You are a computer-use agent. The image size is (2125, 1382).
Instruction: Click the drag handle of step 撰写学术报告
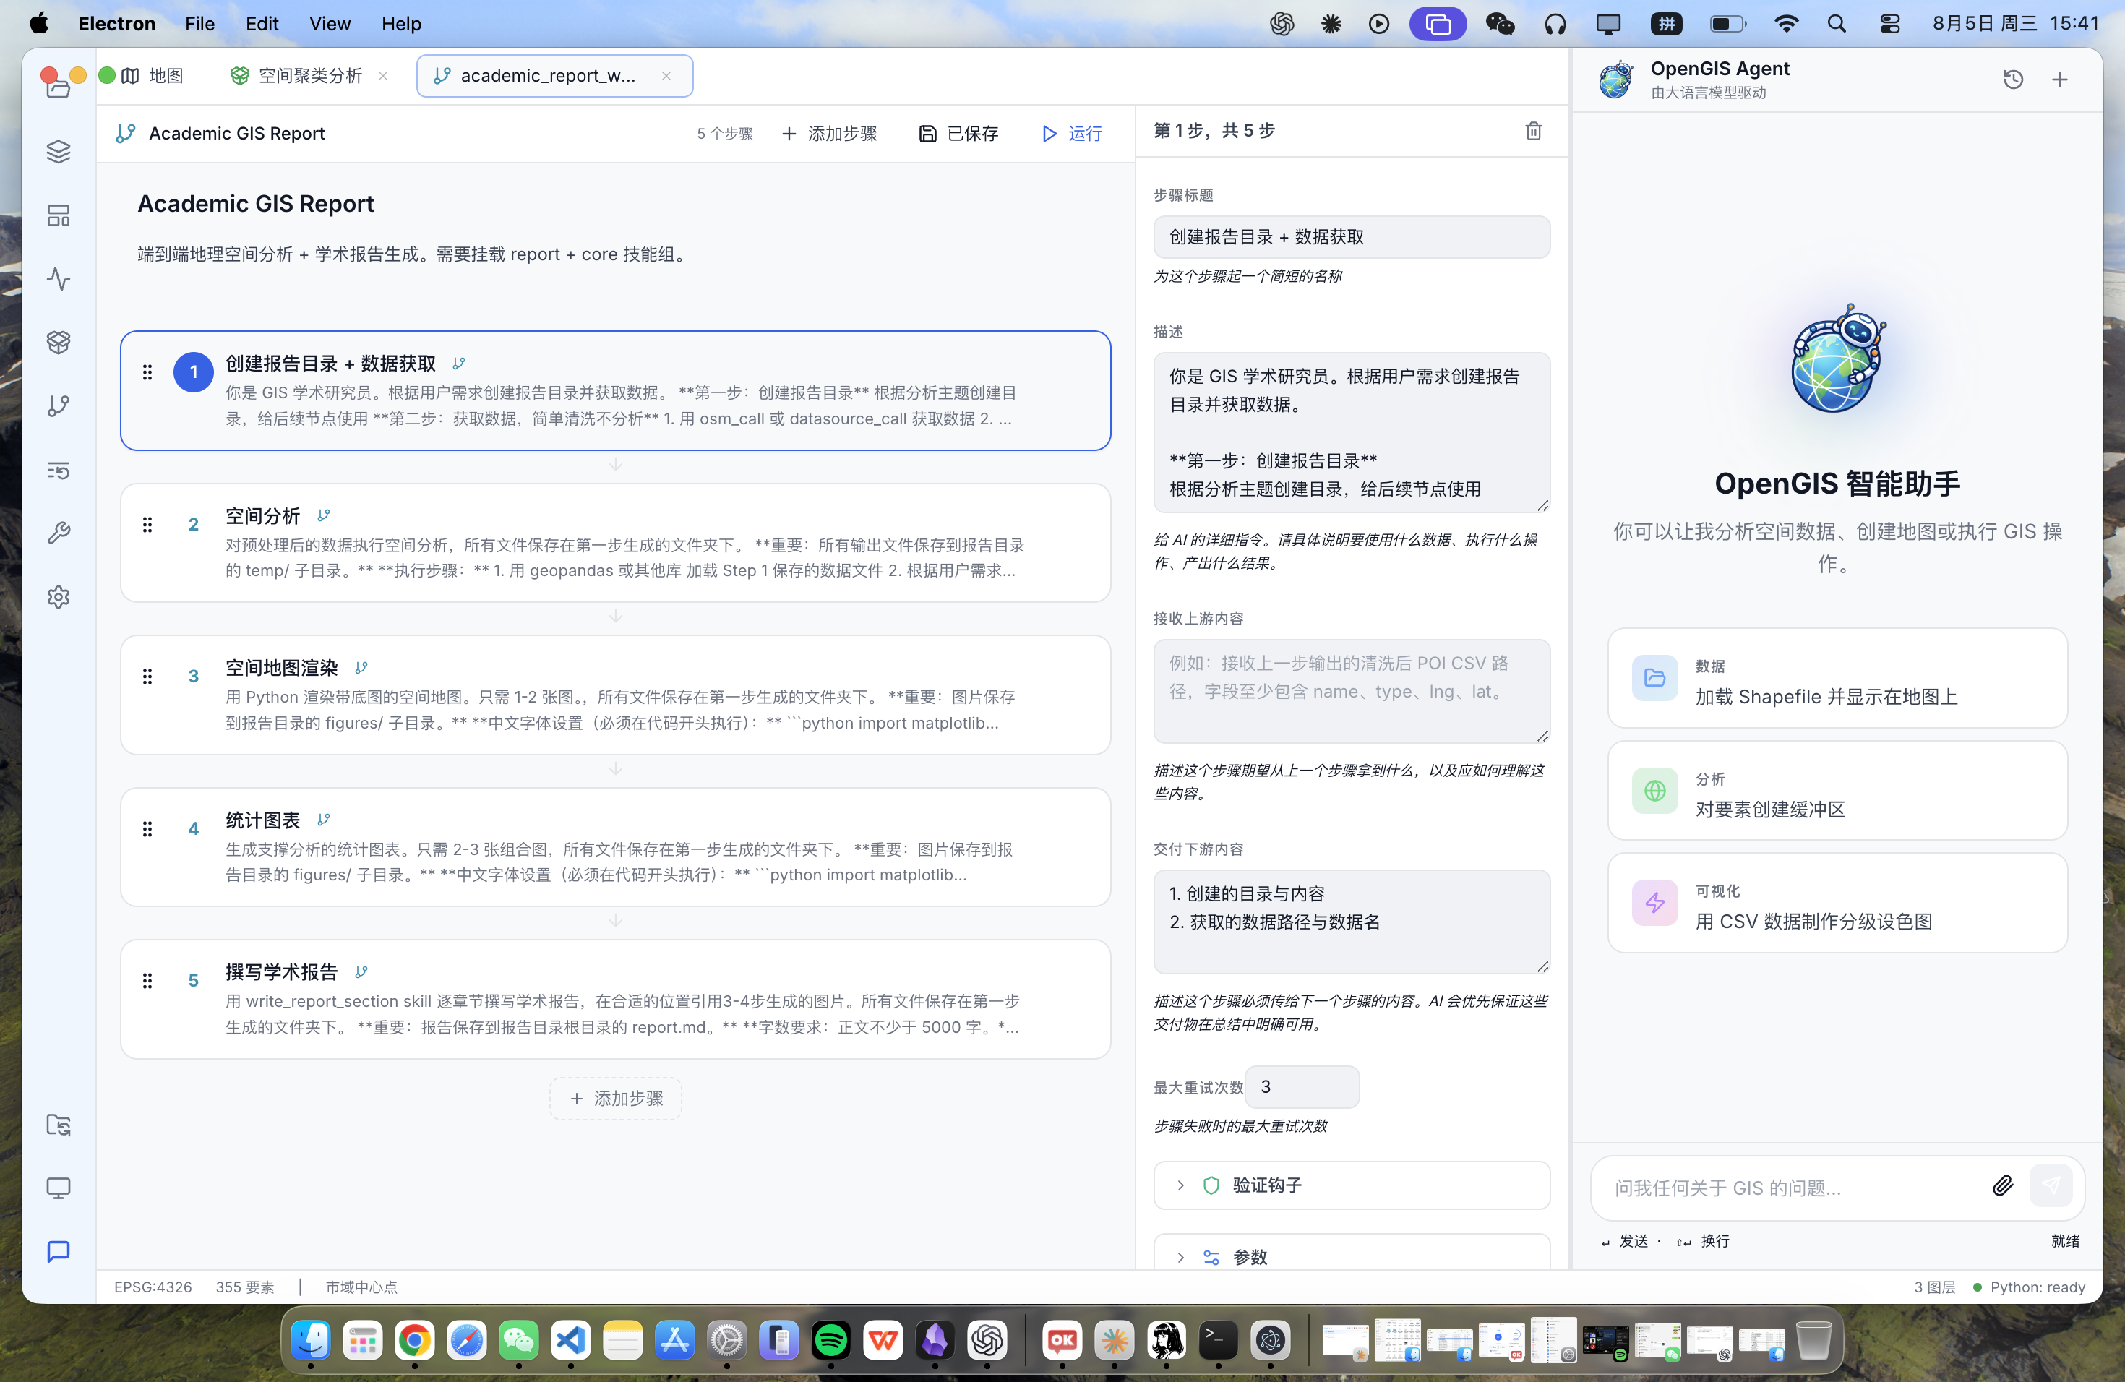(147, 980)
